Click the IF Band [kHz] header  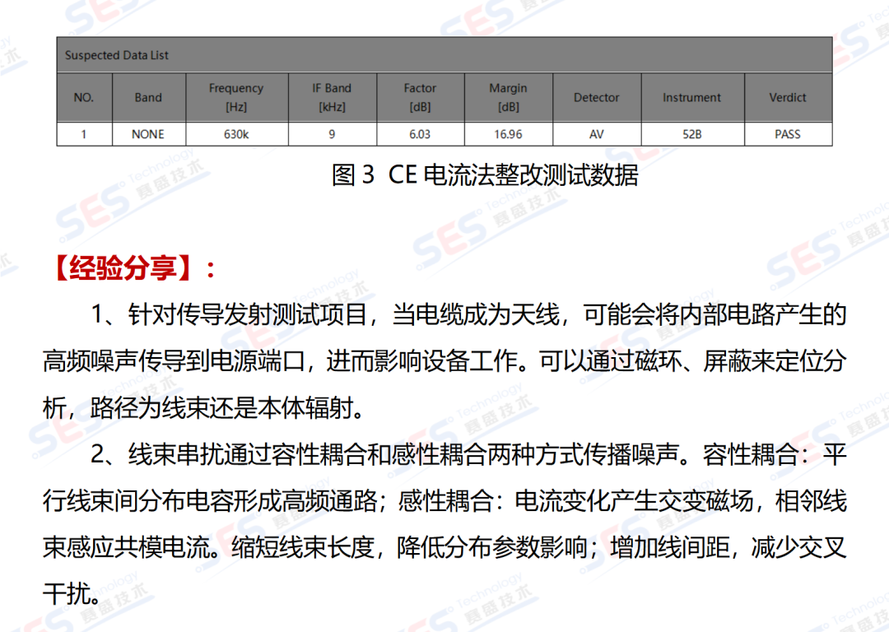click(x=333, y=97)
